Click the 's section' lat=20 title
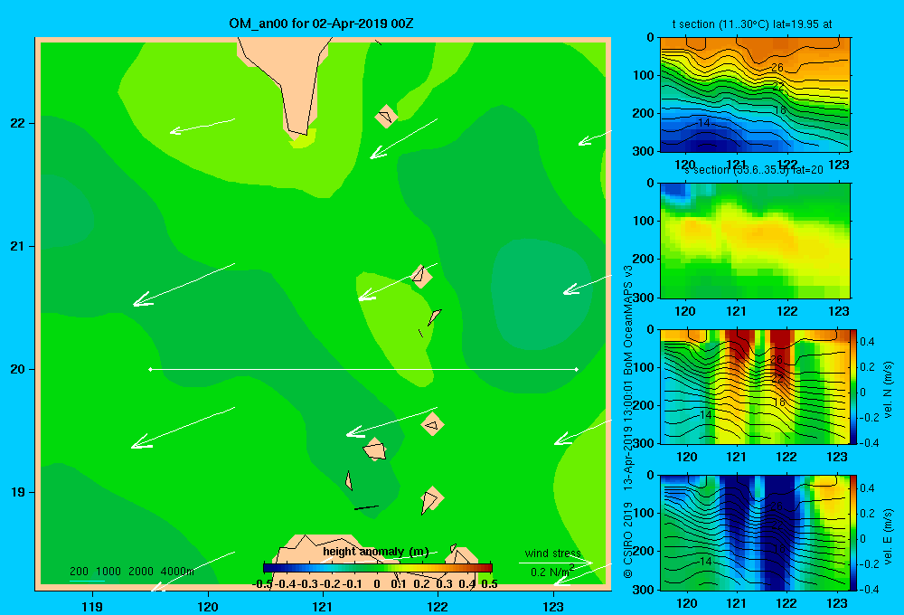Image resolution: width=904 pixels, height=615 pixels. (x=754, y=170)
